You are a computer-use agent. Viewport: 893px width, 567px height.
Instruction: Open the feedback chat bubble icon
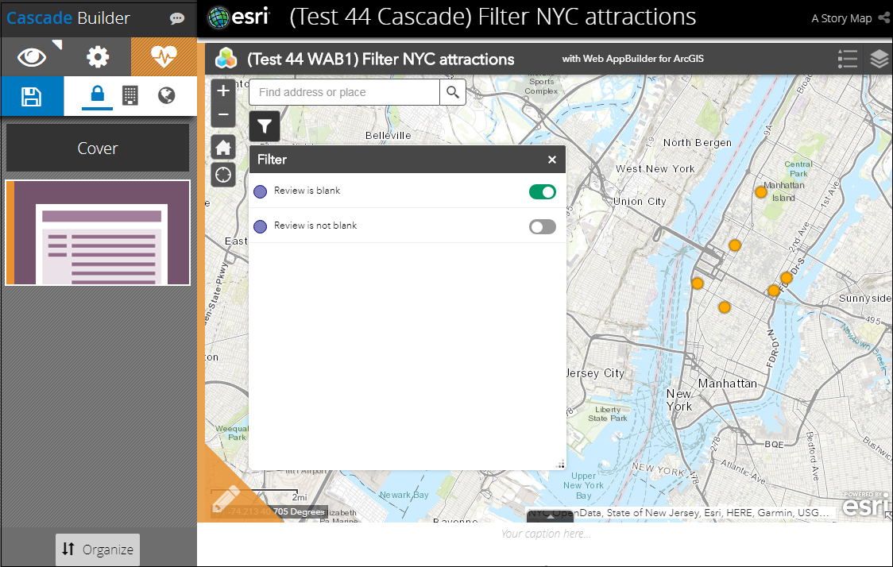(x=177, y=19)
